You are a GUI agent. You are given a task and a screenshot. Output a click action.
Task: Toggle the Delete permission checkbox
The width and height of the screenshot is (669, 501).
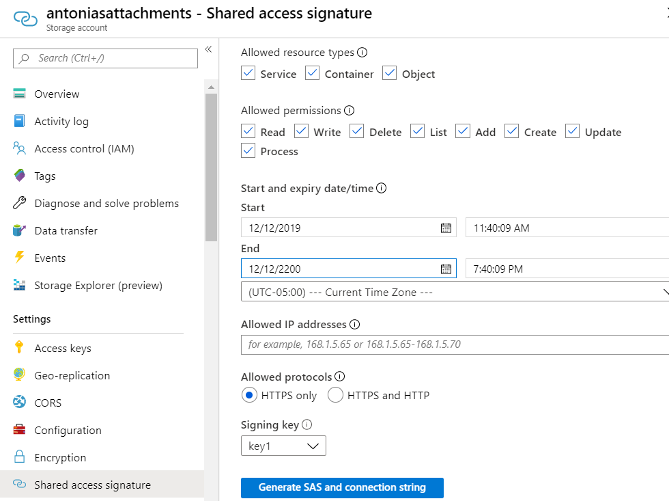(356, 131)
